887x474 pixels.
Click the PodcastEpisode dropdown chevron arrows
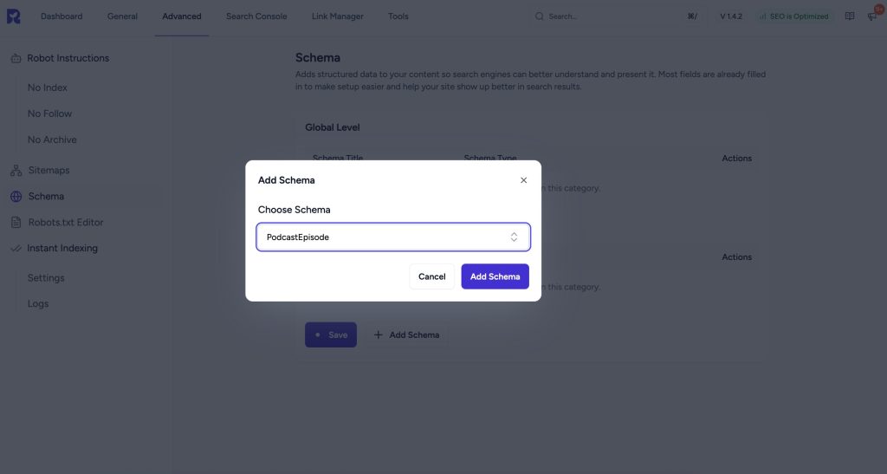[x=514, y=237]
